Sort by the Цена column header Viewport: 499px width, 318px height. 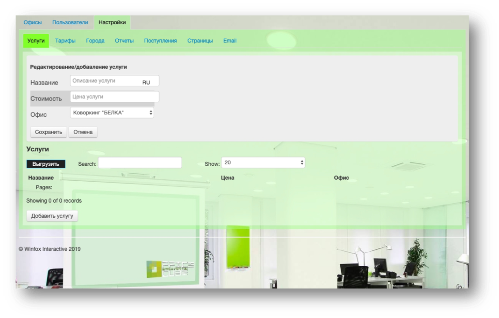228,178
